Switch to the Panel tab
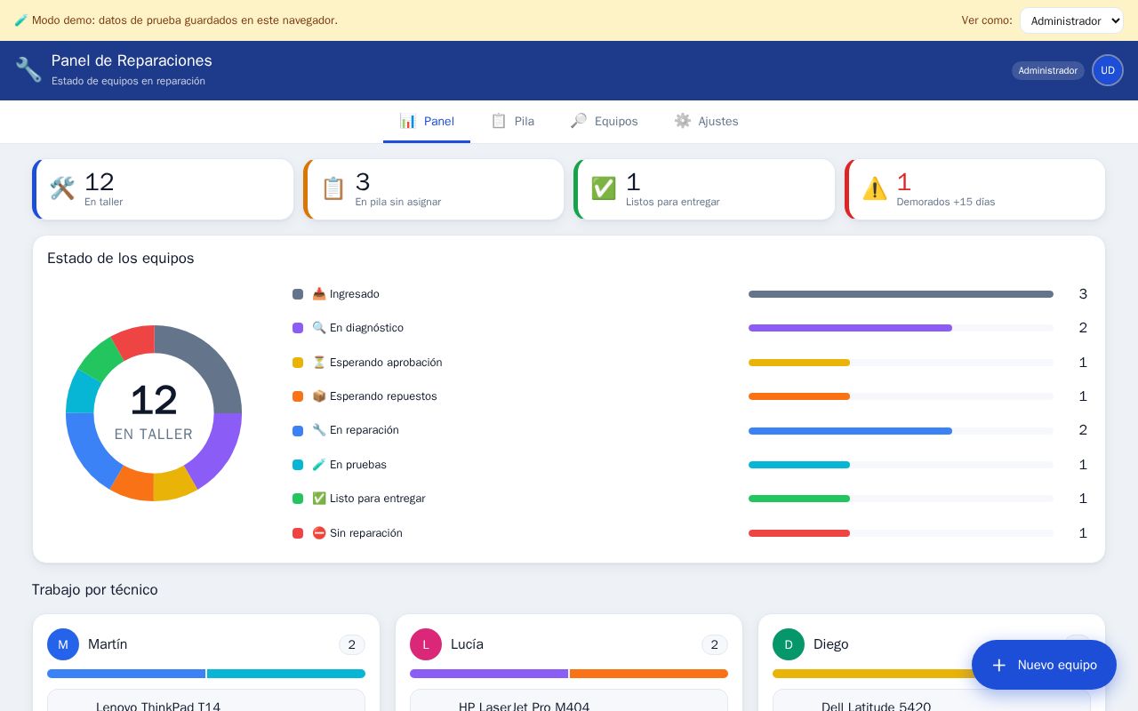The height and width of the screenshot is (711, 1138). 427,122
